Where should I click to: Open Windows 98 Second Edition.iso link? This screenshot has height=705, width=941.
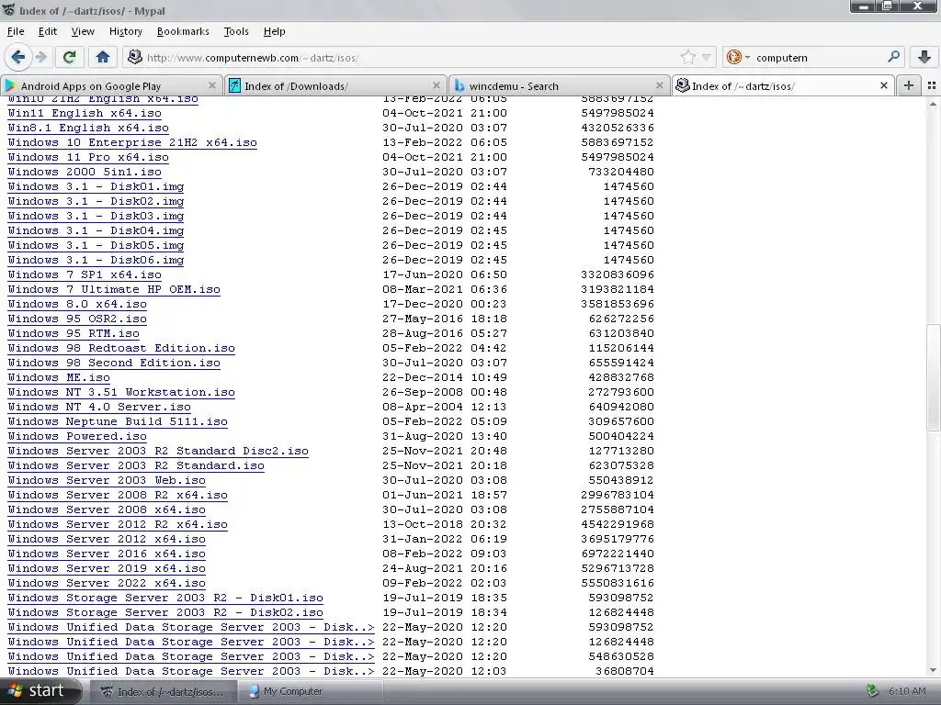coord(114,363)
